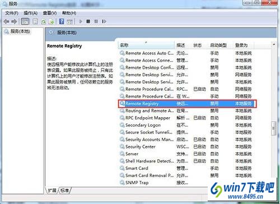Select Remote Desktop Servi... row with 网络服务 logon
The image size is (280, 204).
pyautogui.click(x=186, y=75)
